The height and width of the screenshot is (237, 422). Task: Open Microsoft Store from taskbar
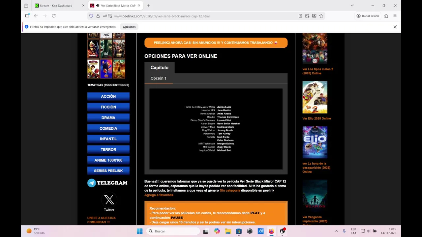(239, 231)
